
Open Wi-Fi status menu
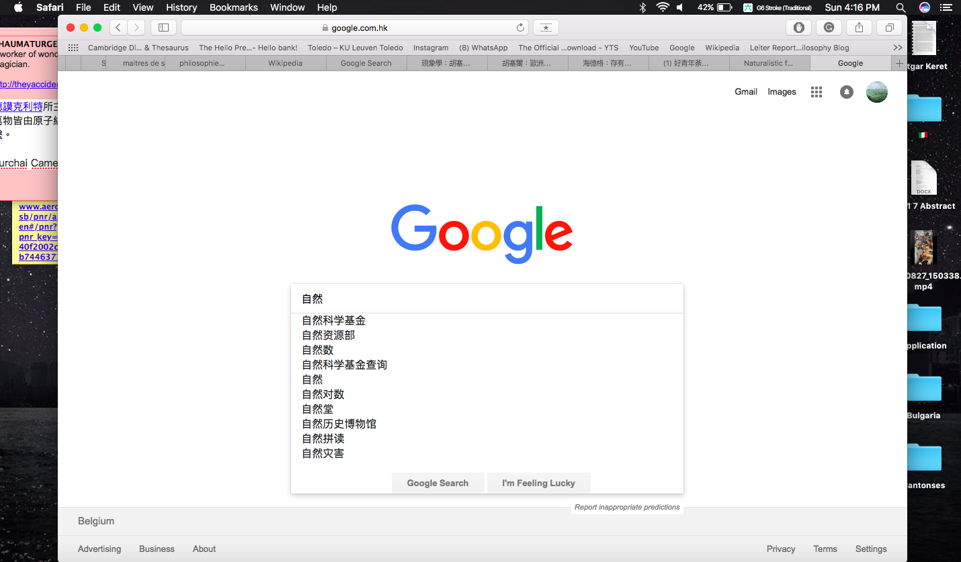pyautogui.click(x=663, y=7)
